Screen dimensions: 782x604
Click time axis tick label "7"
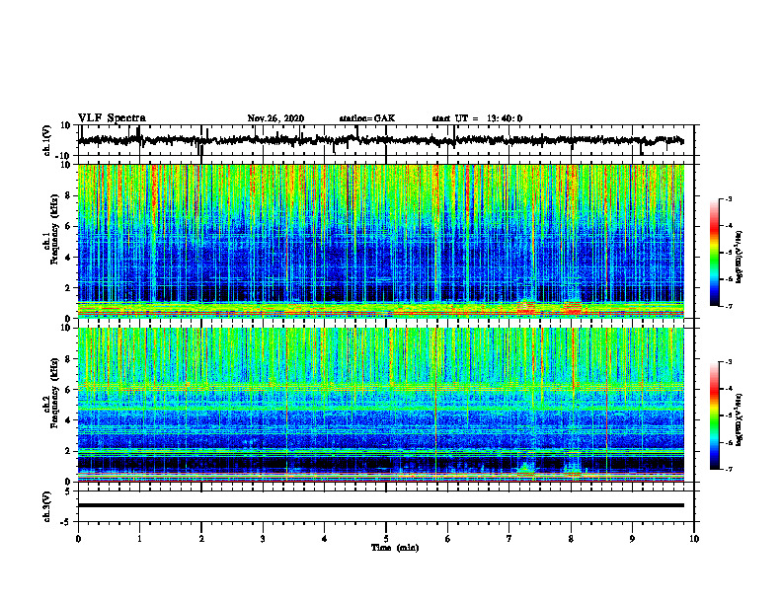(x=509, y=539)
